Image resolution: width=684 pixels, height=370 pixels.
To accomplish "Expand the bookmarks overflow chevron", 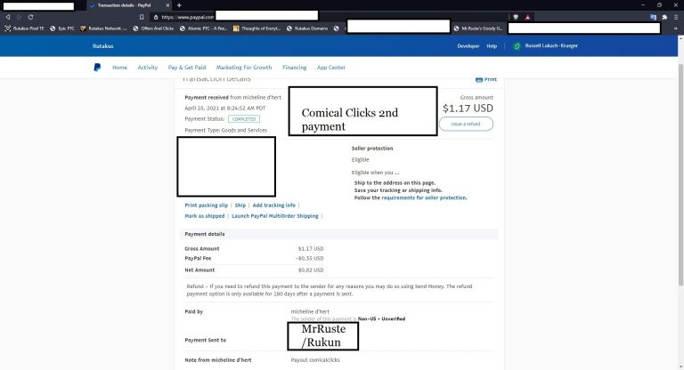I will coord(676,28).
